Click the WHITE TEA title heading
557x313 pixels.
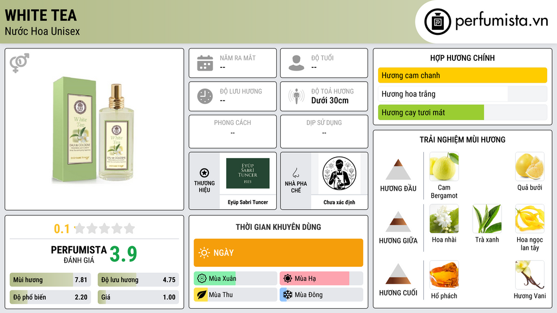coord(41,15)
